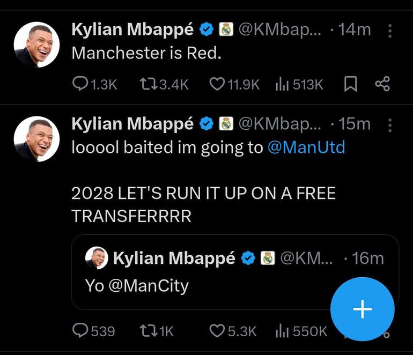Image resolution: width=413 pixels, height=355 pixels.
Task: View analytics of the 550K views tweet
Action: click(x=282, y=331)
